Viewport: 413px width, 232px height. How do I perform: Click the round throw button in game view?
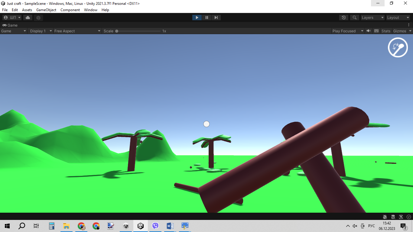click(398, 47)
